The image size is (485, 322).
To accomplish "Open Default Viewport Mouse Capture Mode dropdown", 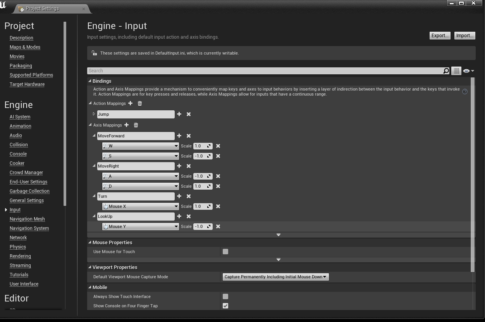I will [x=275, y=277].
